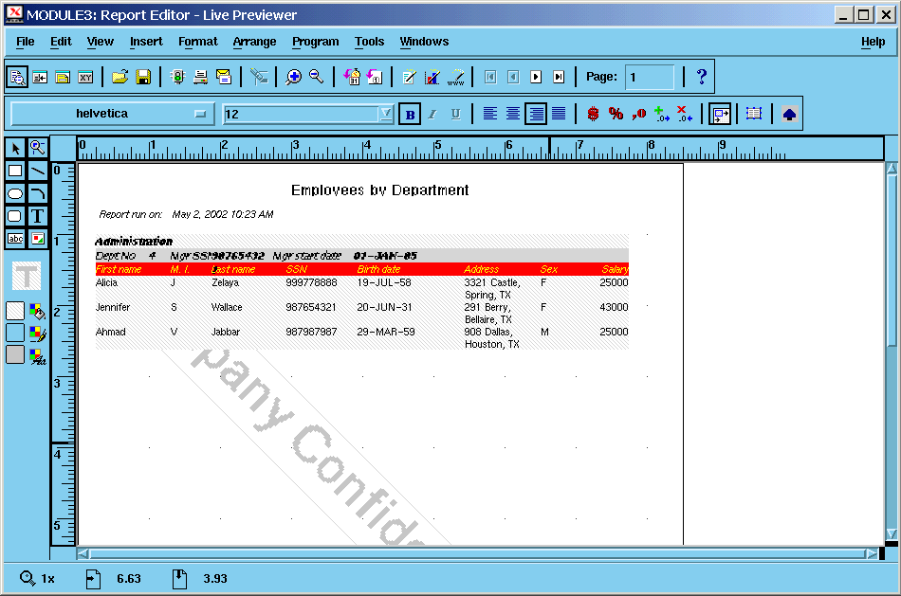The width and height of the screenshot is (901, 596).
Task: Click the Page number input field
Action: pos(650,77)
